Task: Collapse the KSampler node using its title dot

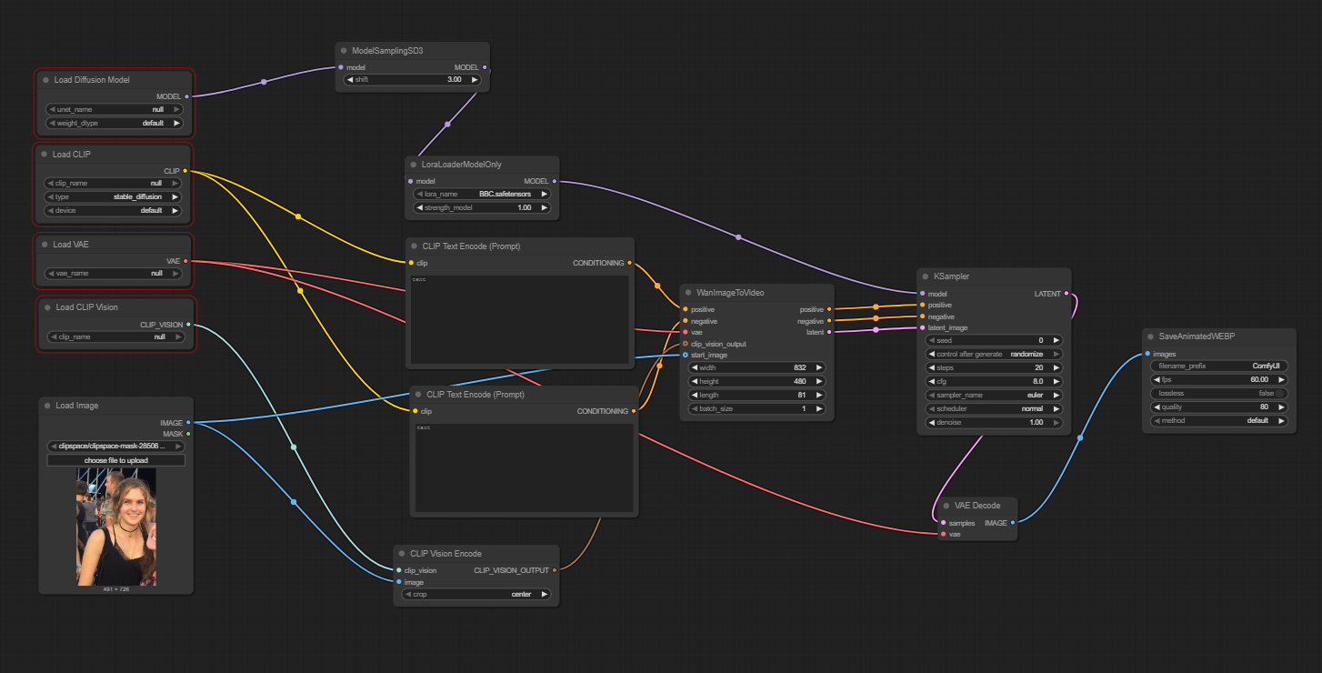Action: click(x=926, y=276)
